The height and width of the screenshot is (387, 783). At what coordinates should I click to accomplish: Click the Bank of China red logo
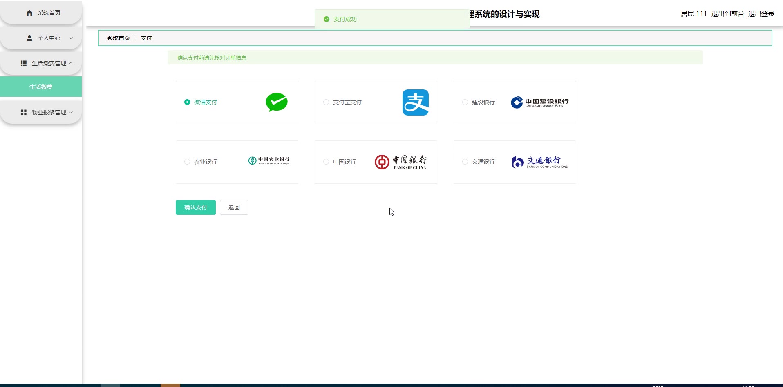coord(401,162)
